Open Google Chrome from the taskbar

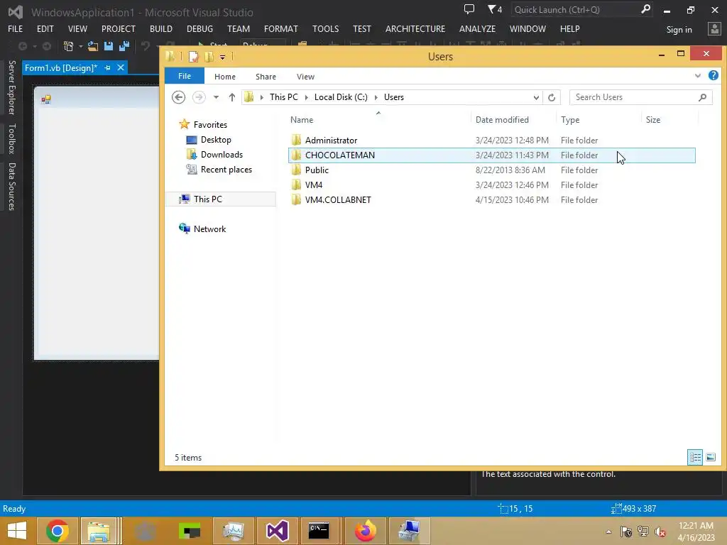[x=58, y=531]
